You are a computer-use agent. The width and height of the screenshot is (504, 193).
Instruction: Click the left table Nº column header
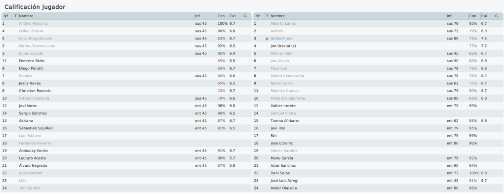coord(7,16)
